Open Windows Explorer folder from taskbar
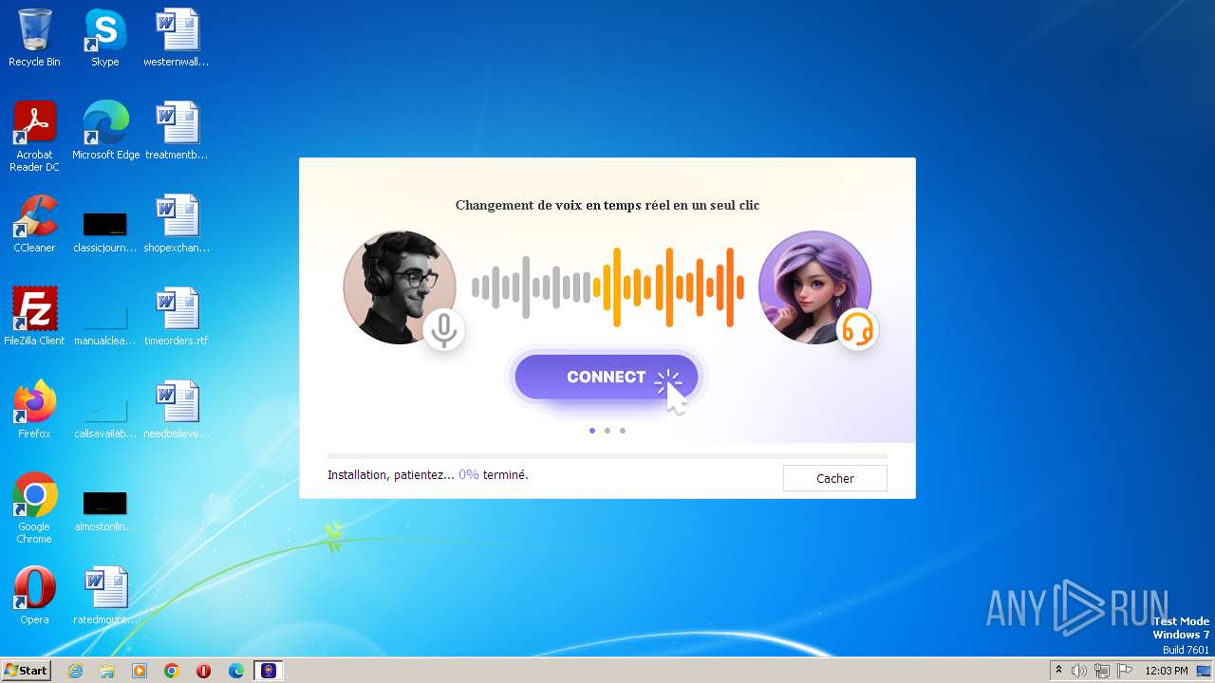 click(x=107, y=671)
